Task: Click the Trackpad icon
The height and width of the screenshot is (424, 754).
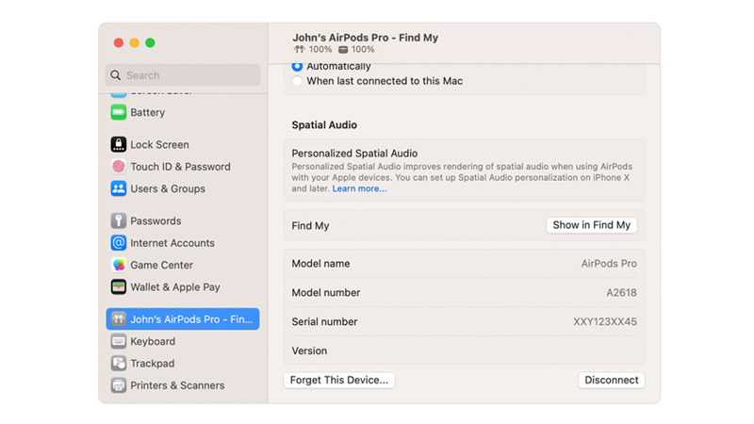Action: coord(119,363)
